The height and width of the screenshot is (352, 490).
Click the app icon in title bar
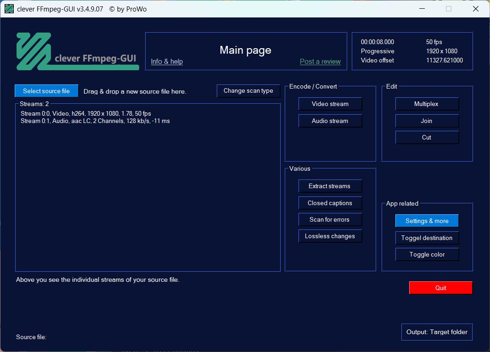click(x=9, y=9)
